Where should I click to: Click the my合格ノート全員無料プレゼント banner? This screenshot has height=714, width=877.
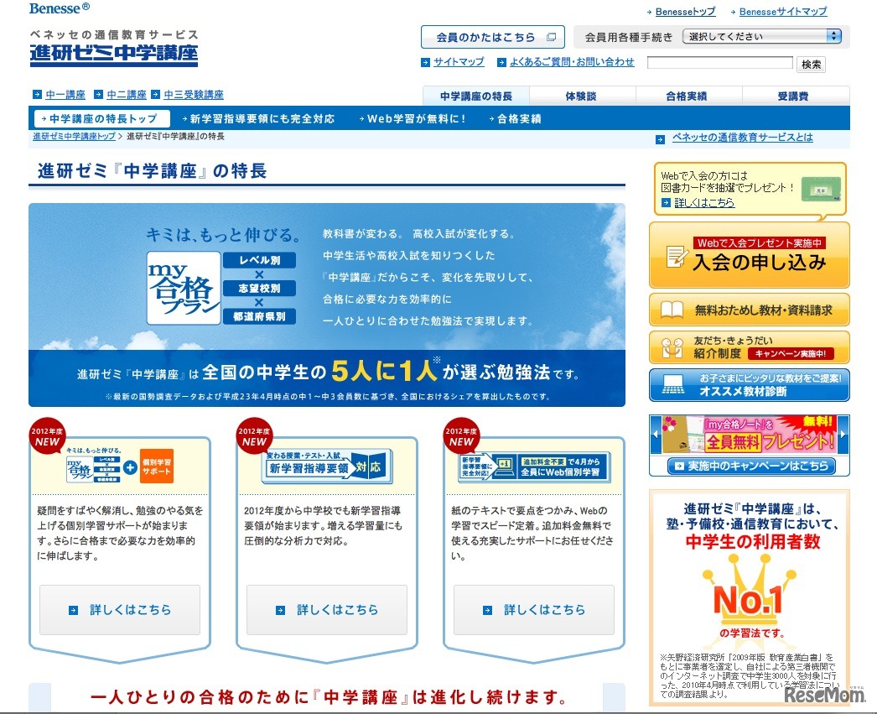point(750,435)
